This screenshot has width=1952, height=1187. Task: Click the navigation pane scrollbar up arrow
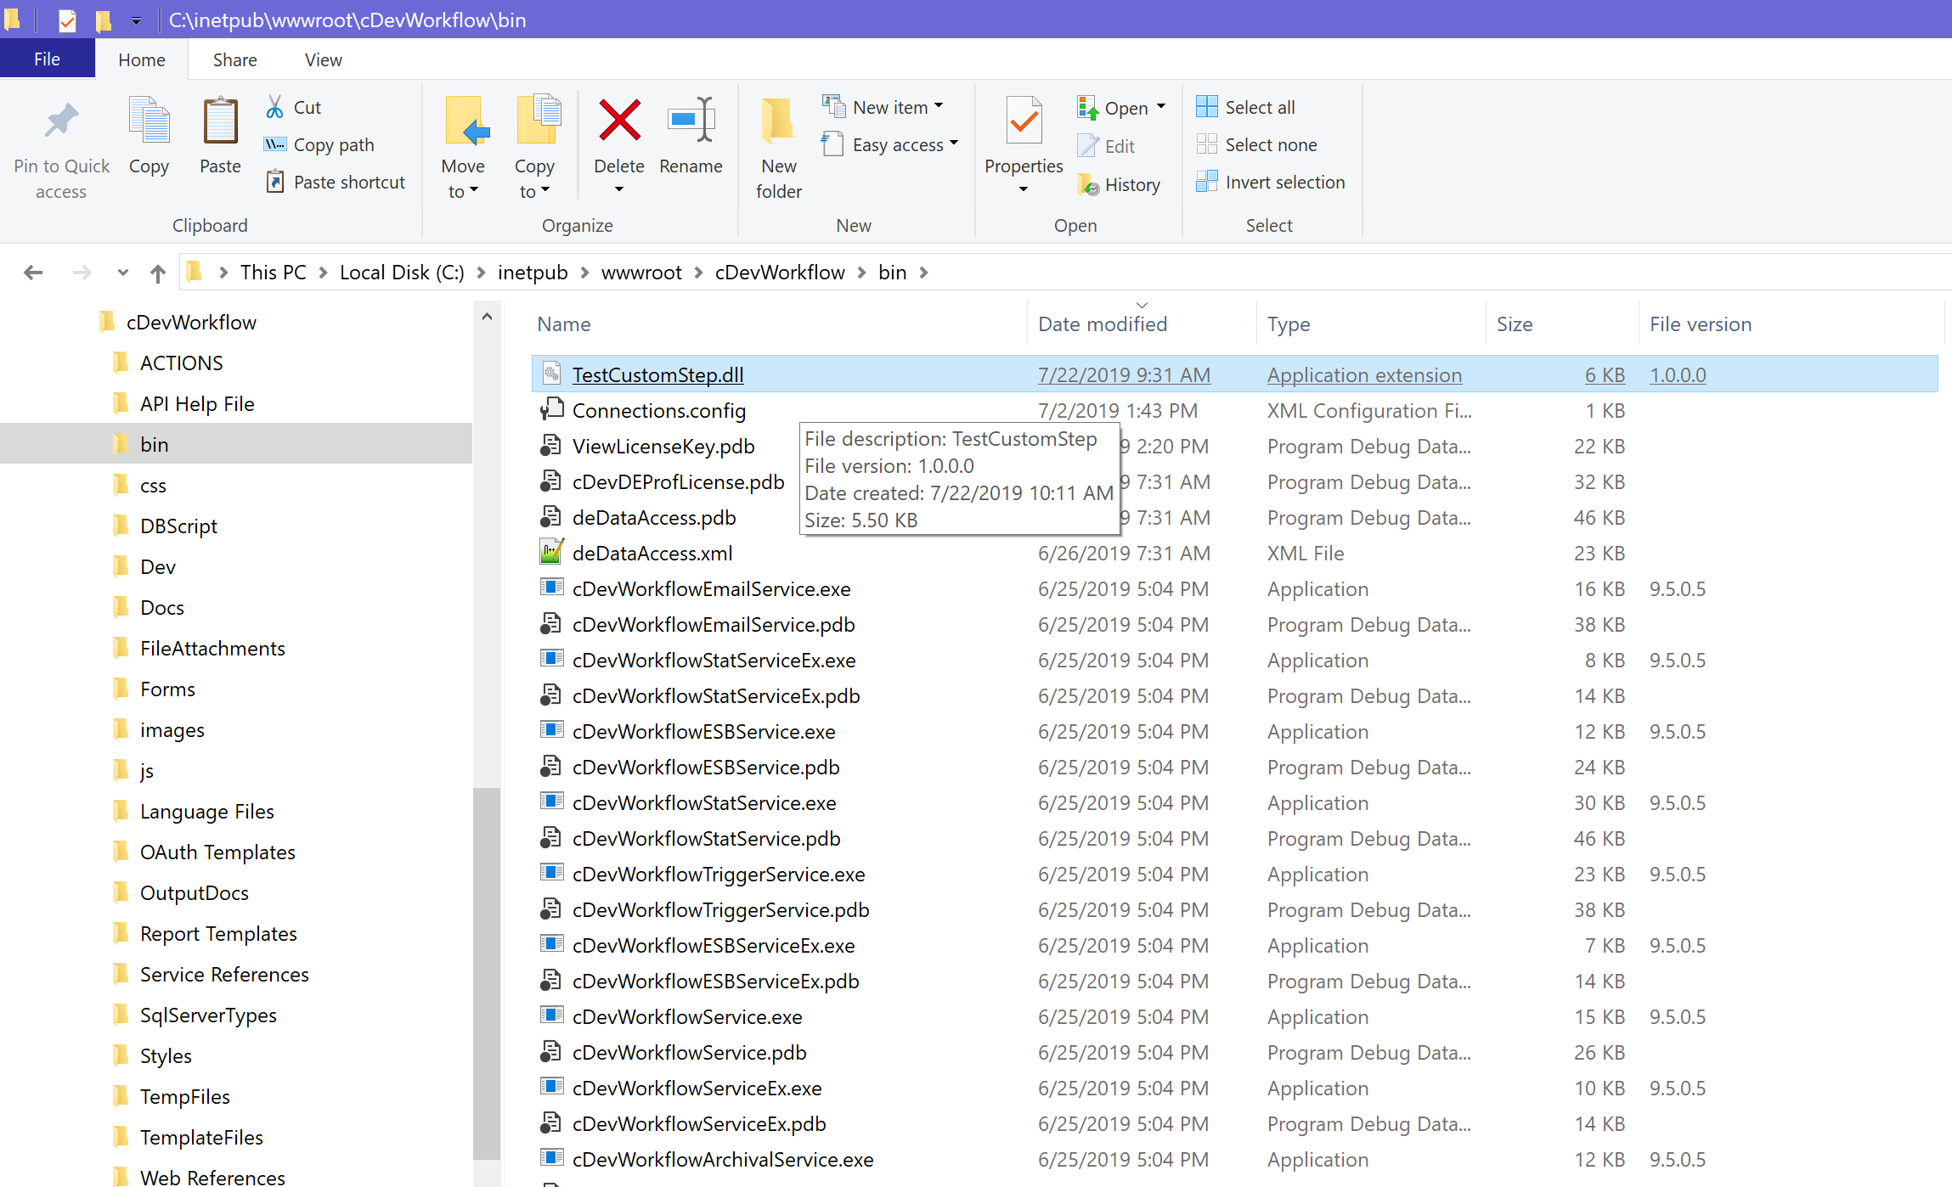pyautogui.click(x=487, y=317)
